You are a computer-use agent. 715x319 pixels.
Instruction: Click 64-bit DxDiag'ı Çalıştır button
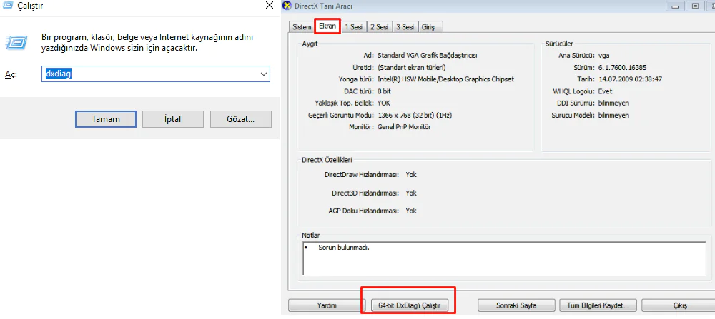(410, 305)
